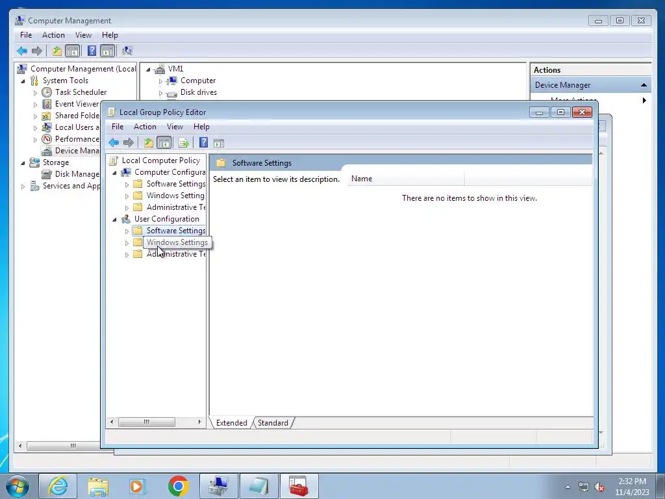Collapse User Configuration node

(x=114, y=220)
